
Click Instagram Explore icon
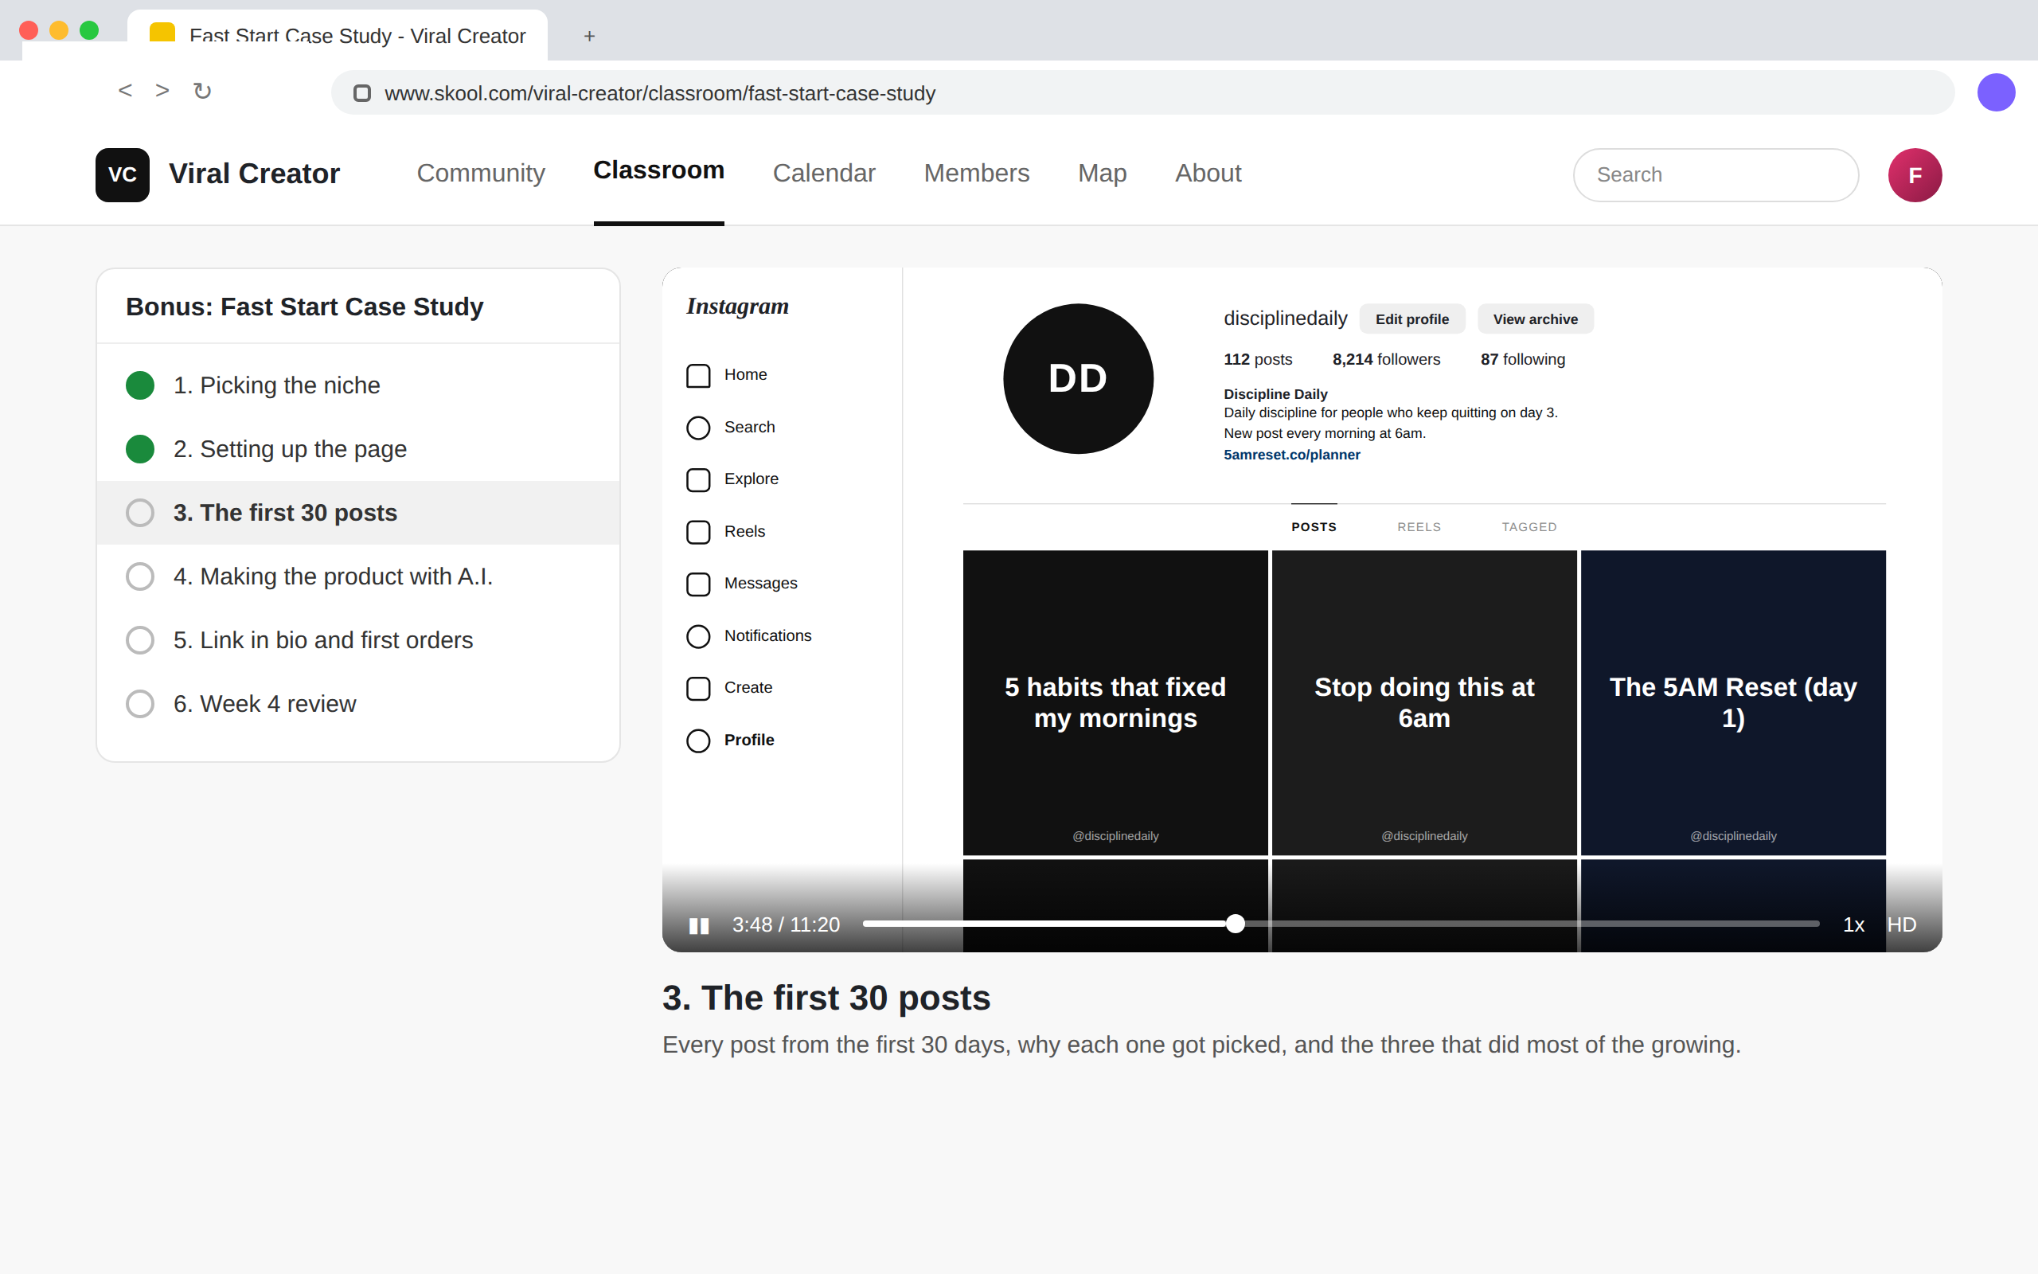[698, 479]
